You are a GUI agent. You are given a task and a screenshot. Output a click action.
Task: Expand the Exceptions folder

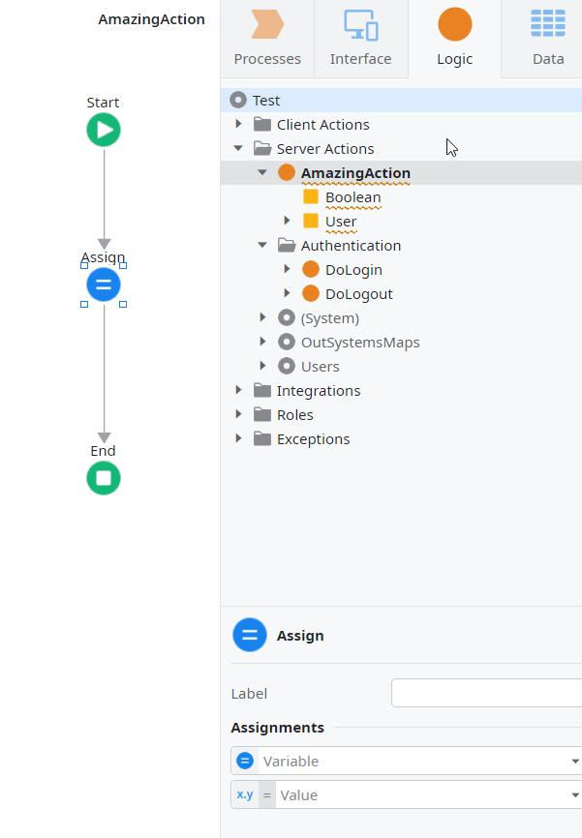238,438
